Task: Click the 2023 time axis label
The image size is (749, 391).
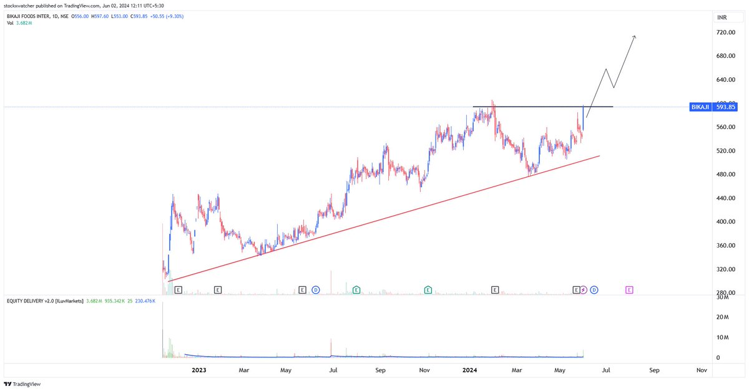Action: [x=199, y=370]
